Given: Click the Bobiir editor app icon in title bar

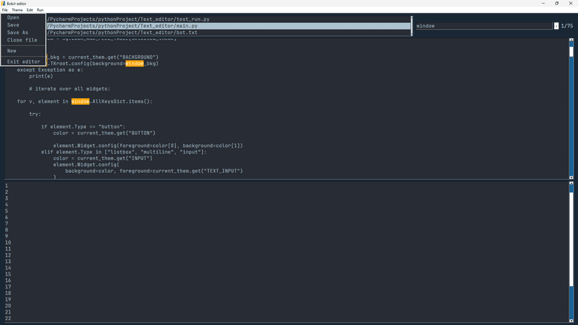Looking at the screenshot, I should [3, 3].
